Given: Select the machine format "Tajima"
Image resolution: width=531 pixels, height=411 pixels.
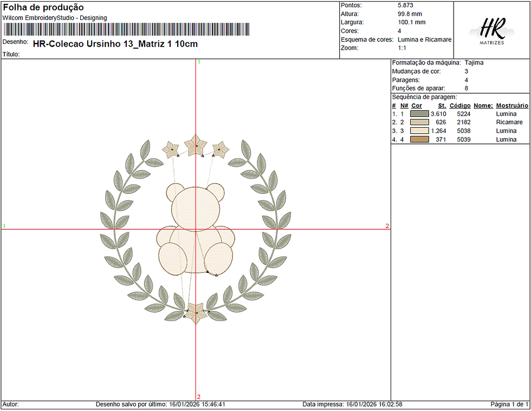Looking at the screenshot, I should pos(474,63).
